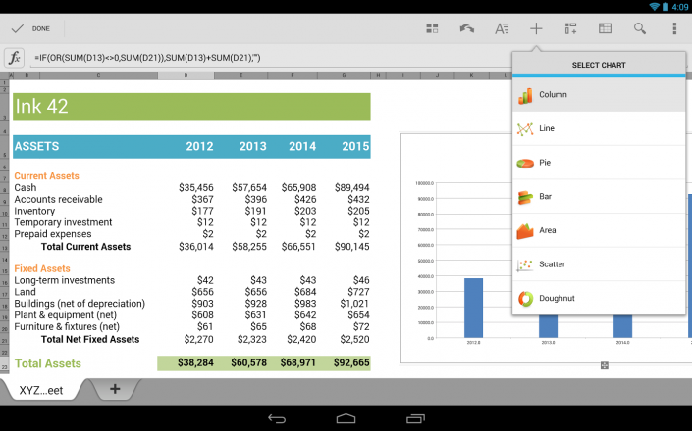Image resolution: width=692 pixels, height=431 pixels.
Task: Open the insert row/column icon
Action: click(x=570, y=29)
